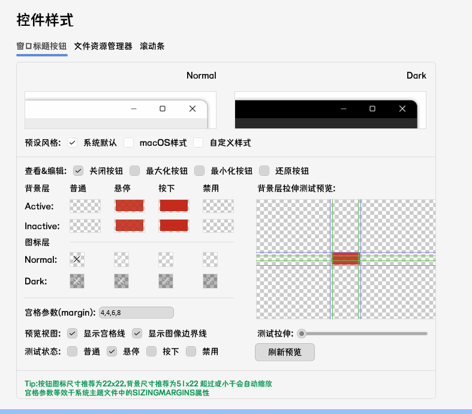The height and width of the screenshot is (414, 472).
Task: Toggle the 最大化按钮 checkbox
Action: 135,171
